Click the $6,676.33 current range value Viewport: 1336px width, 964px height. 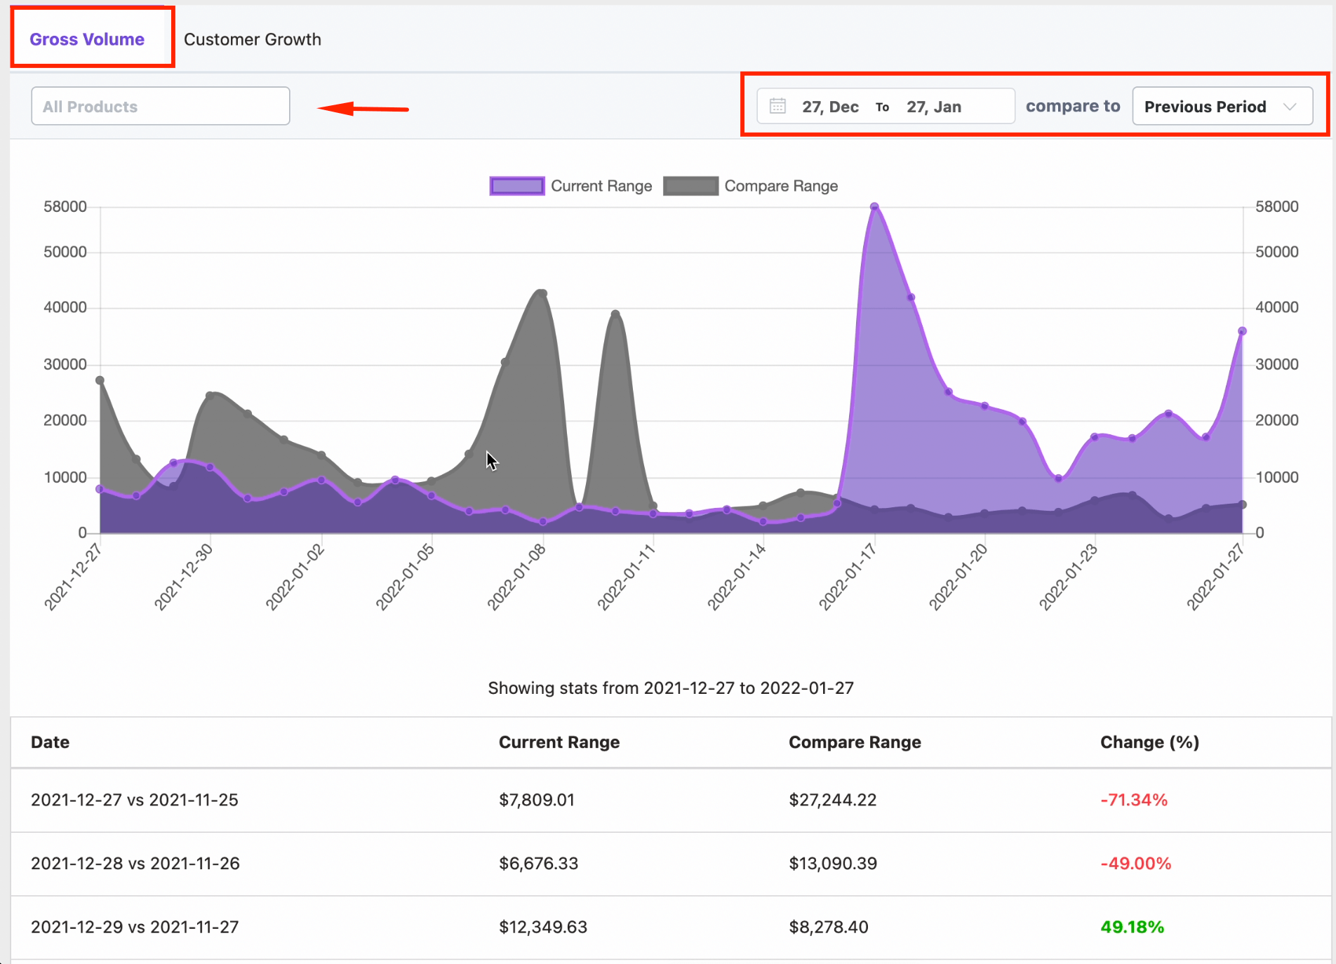pyautogui.click(x=539, y=864)
